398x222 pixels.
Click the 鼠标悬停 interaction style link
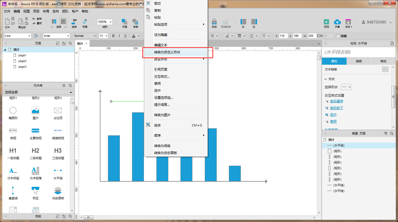(336, 101)
